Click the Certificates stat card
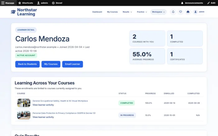This screenshot has height=136, width=218. coord(185,56)
